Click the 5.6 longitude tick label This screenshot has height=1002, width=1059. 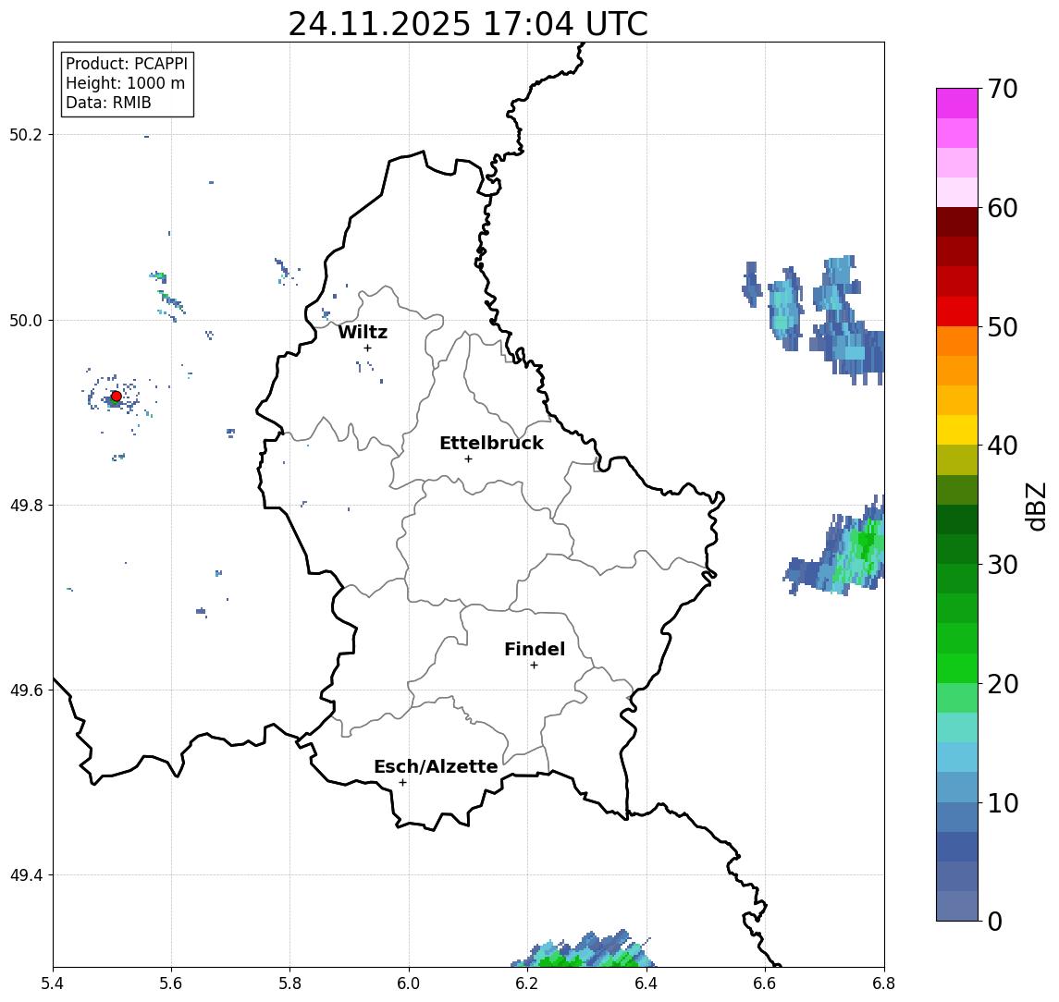(x=171, y=984)
